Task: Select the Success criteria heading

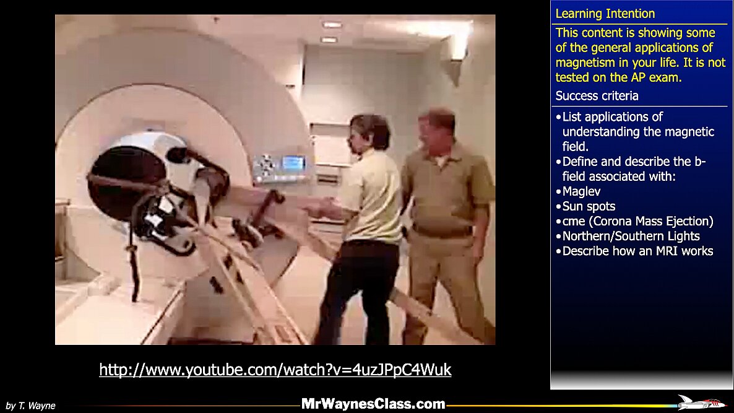Action: [597, 96]
